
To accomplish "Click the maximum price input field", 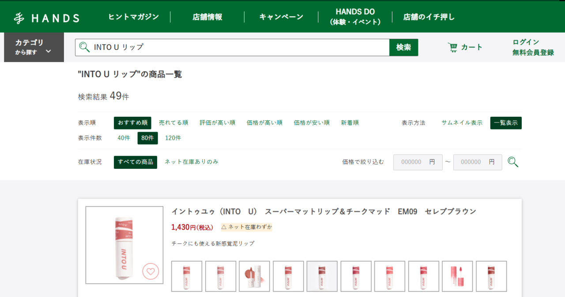I will coord(478,162).
